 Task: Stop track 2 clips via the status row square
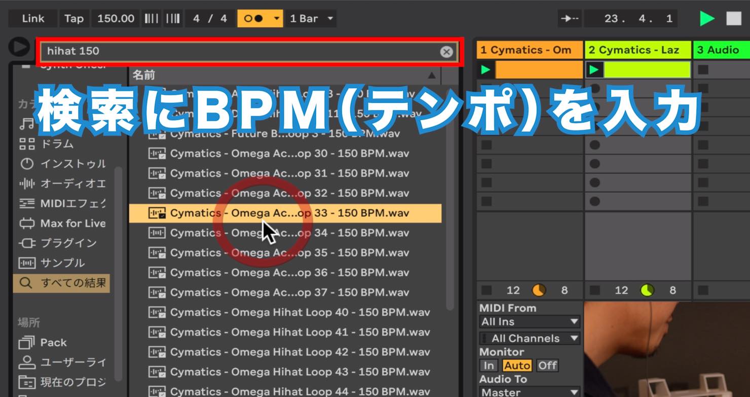[x=595, y=291]
